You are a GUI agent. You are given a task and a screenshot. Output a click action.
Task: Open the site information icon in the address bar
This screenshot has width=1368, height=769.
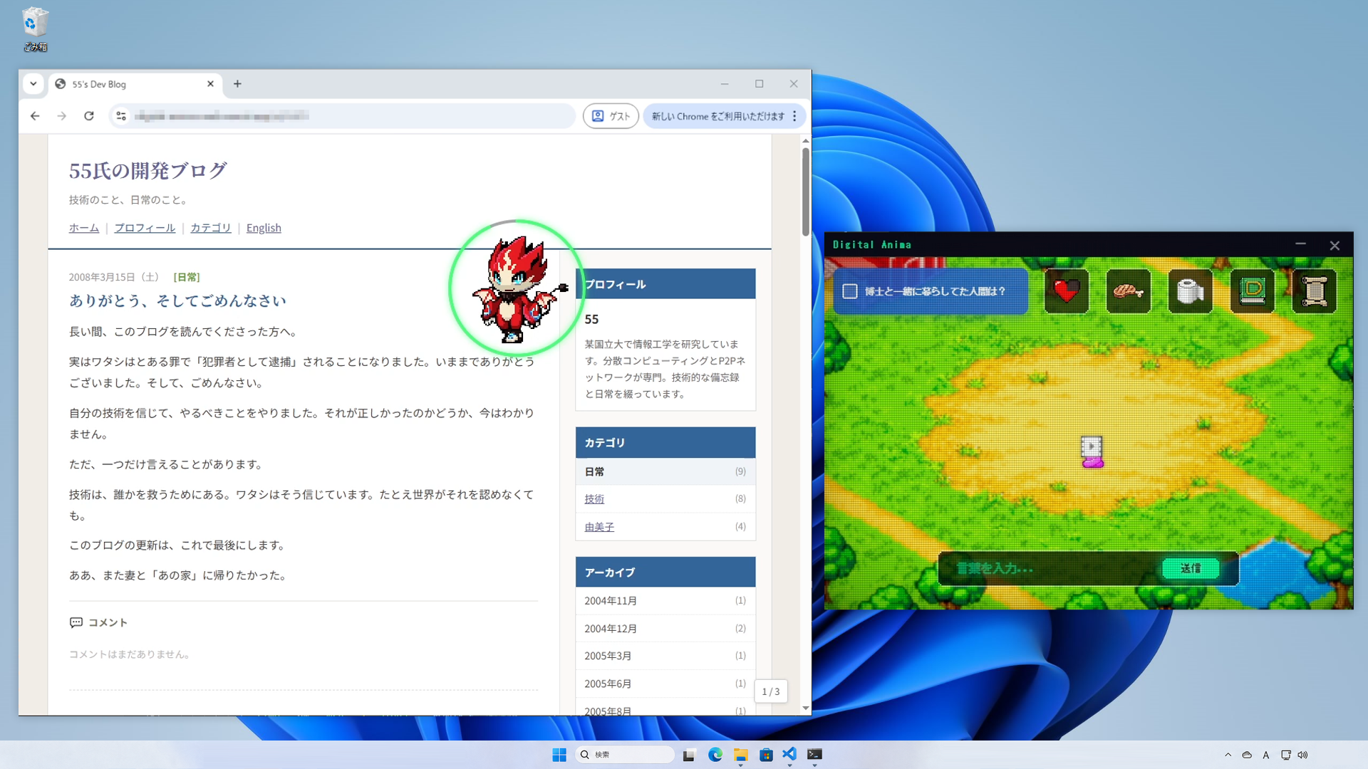(x=121, y=116)
